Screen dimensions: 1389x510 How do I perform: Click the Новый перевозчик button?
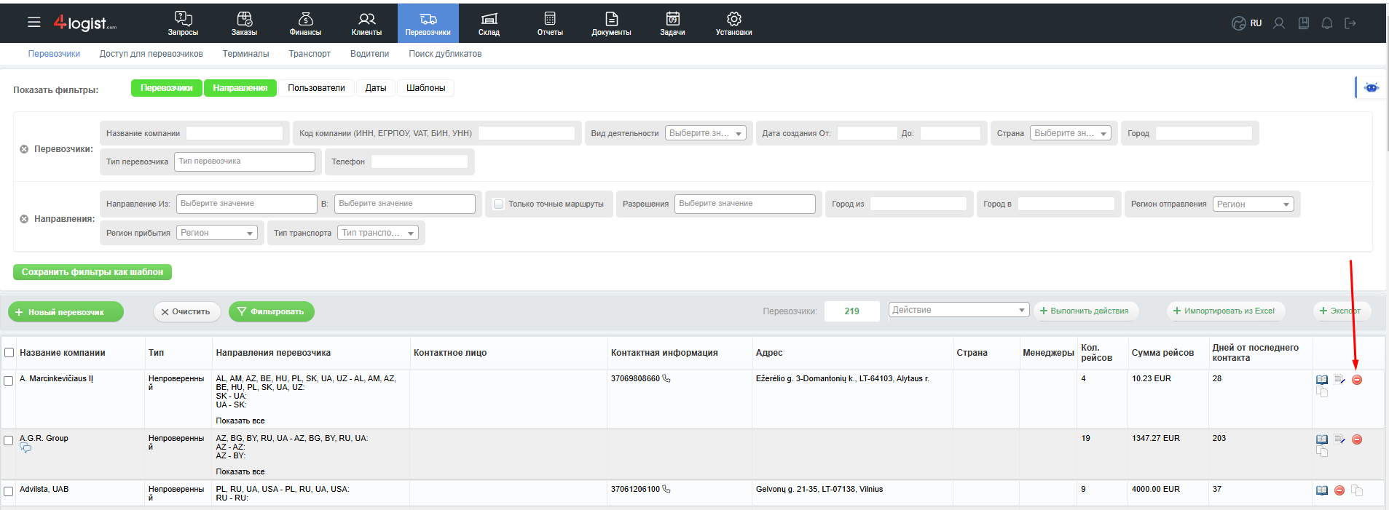click(x=66, y=312)
